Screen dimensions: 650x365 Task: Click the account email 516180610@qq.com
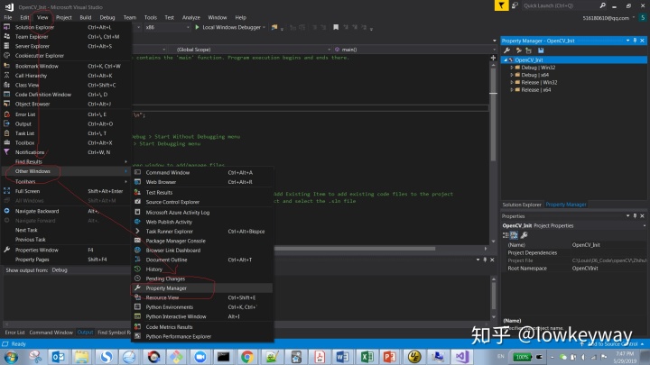[x=606, y=18]
